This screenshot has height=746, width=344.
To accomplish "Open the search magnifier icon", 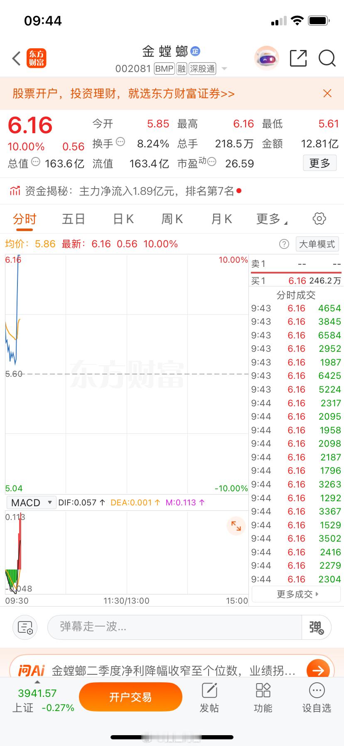I will [x=327, y=58].
